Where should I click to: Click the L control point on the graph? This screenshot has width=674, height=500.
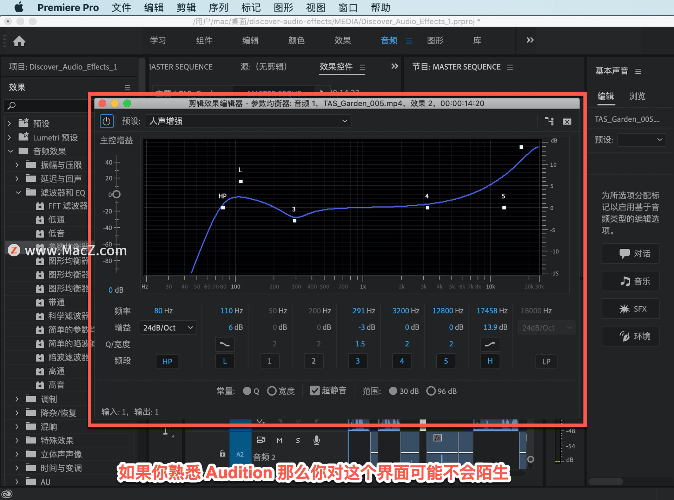click(241, 181)
